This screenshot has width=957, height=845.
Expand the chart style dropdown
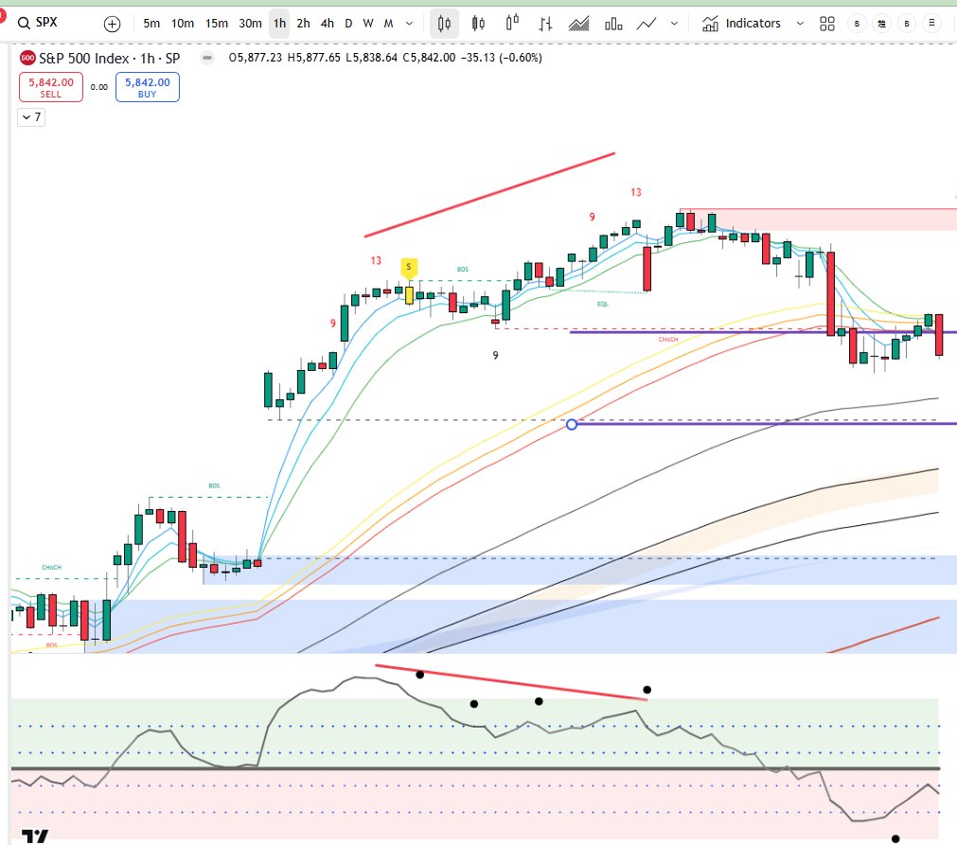pos(674,24)
